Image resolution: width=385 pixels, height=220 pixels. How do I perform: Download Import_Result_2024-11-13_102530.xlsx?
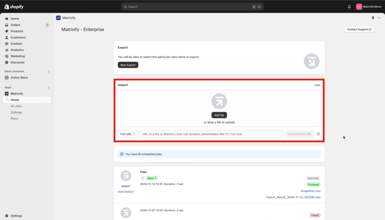[293, 197]
